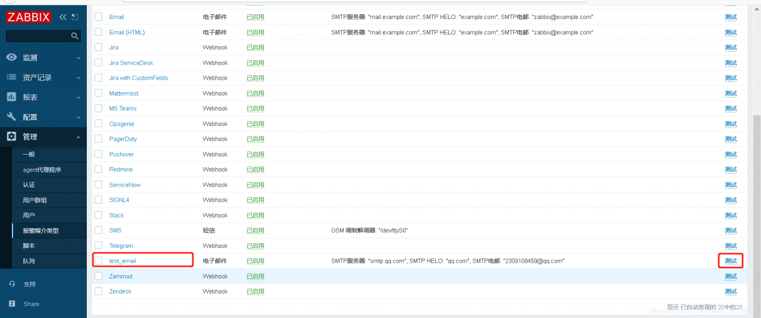The width and height of the screenshot is (761, 318).
Task: Open the Opsgenie media type link
Action: click(x=122, y=124)
